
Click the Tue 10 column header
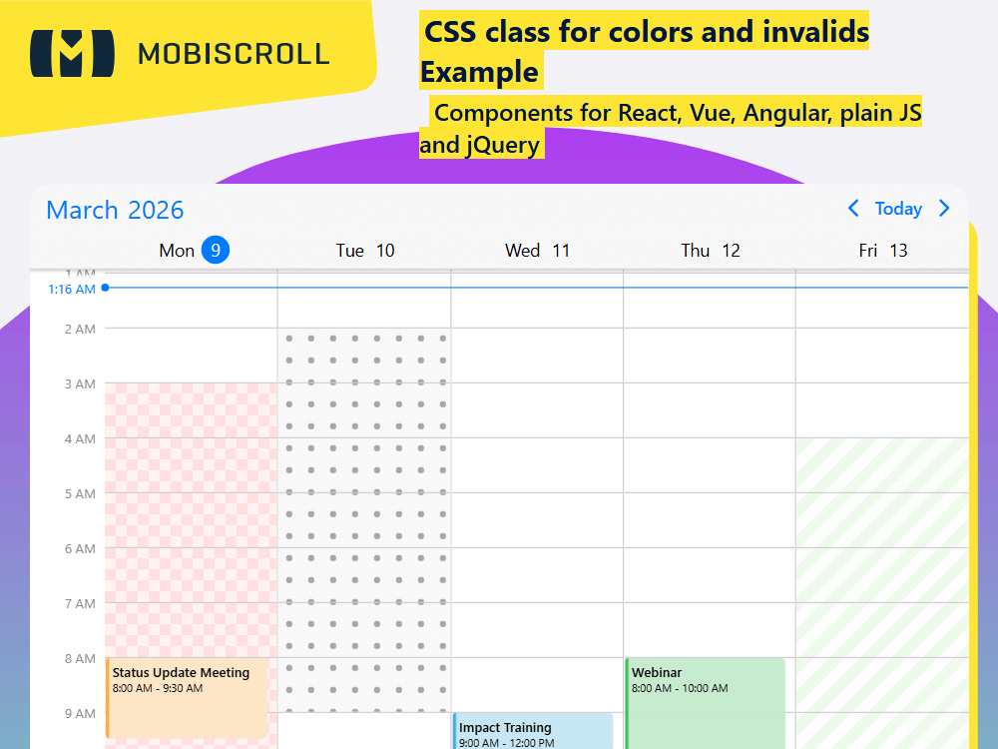pos(364,250)
